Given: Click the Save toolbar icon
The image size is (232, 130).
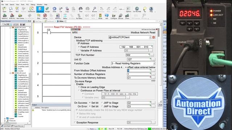Looking at the screenshot, I should 11,9.
